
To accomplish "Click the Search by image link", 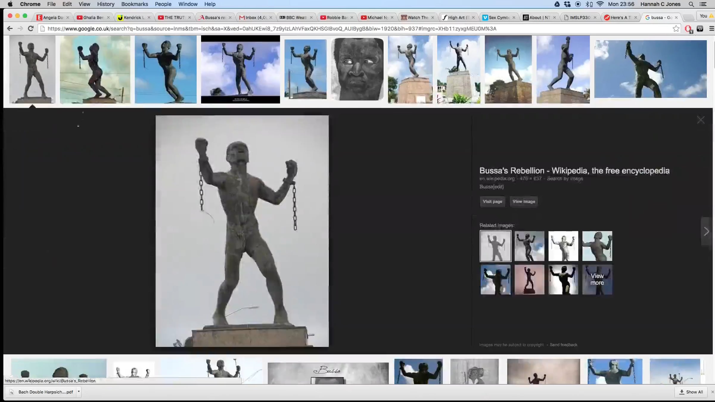I will (x=565, y=179).
